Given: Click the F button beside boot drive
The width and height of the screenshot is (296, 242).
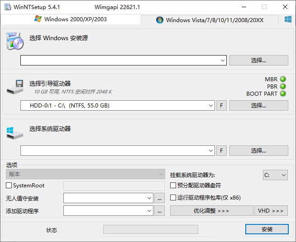Looking at the screenshot, I should coord(221,106).
